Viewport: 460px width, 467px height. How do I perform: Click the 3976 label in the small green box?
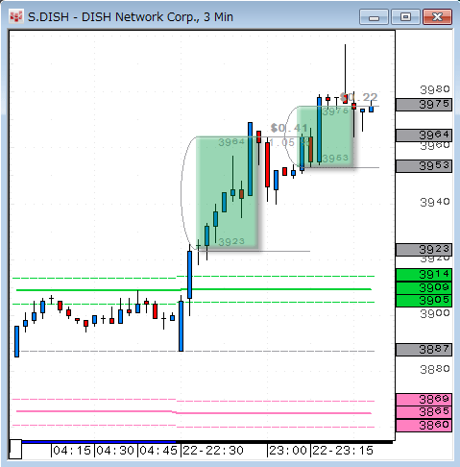click(x=335, y=111)
